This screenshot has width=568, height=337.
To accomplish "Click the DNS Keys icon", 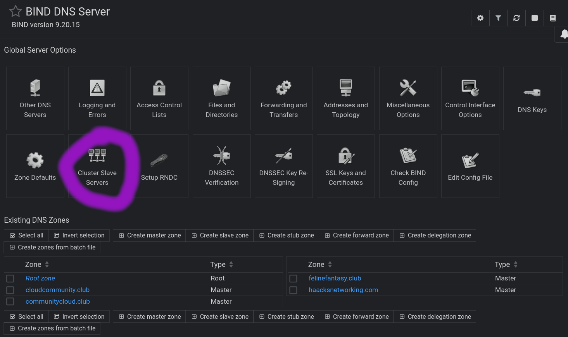I will [532, 98].
